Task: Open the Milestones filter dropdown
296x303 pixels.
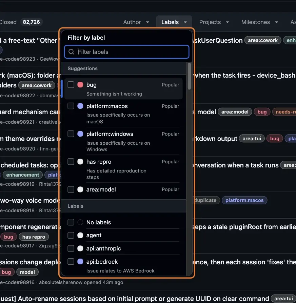Action: [x=259, y=22]
